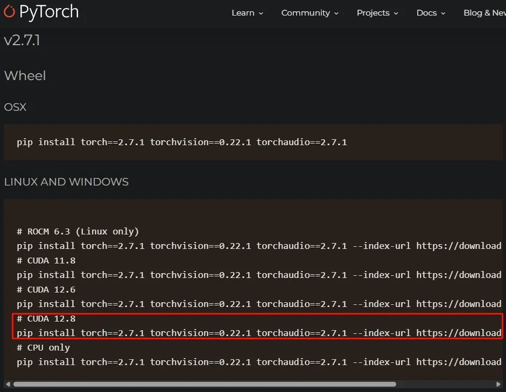Screen dimensions: 506x392
Task: Click the pip command under ROCM 6.3
Action: point(259,246)
